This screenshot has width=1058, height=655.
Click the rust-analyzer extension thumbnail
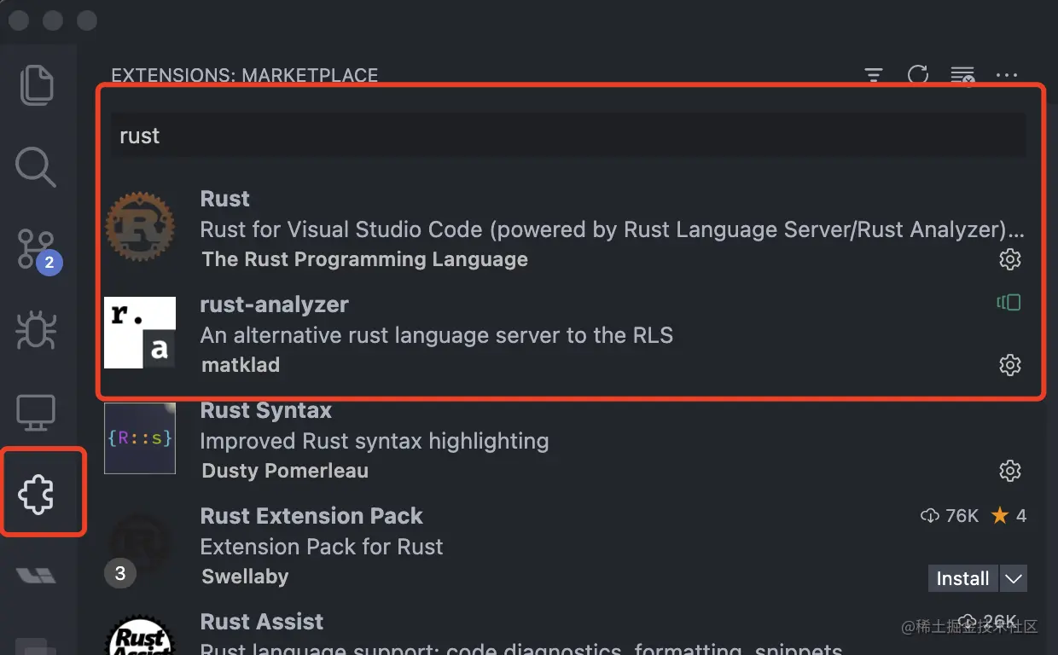point(140,333)
